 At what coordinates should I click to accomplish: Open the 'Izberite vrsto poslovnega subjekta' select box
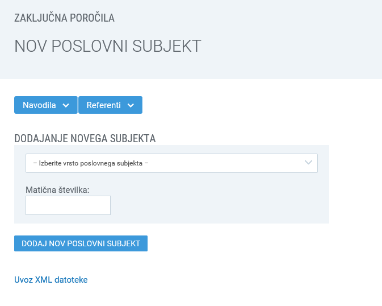(171, 163)
